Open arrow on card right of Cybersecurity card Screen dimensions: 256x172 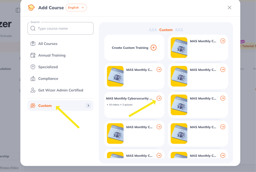click(223, 98)
